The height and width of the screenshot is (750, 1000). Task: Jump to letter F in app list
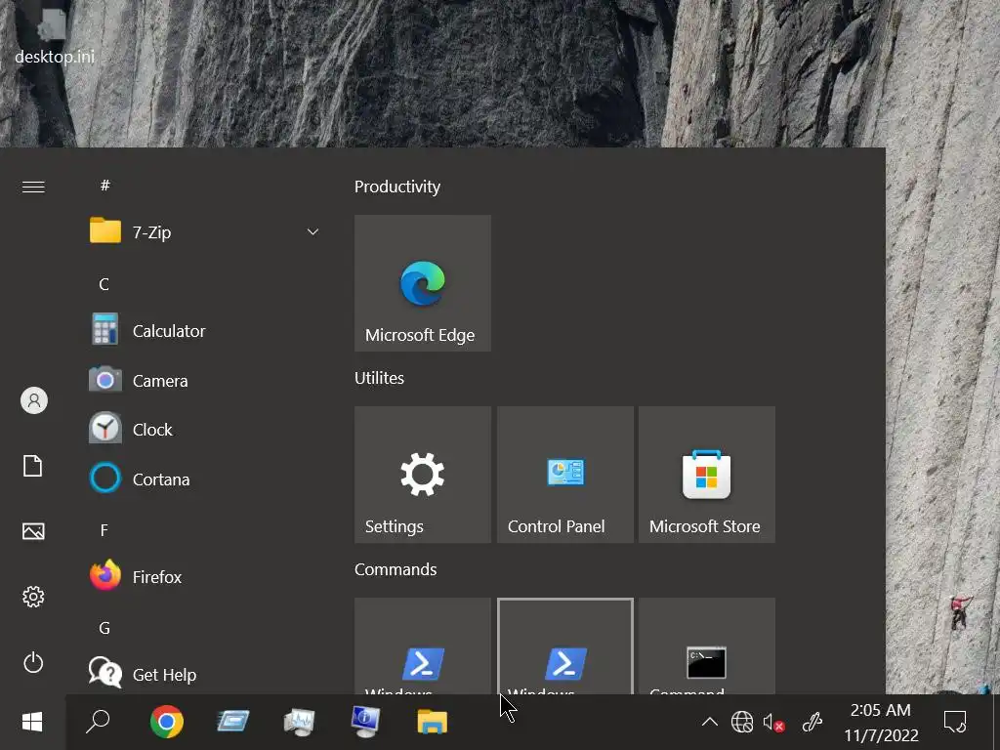[x=104, y=530]
